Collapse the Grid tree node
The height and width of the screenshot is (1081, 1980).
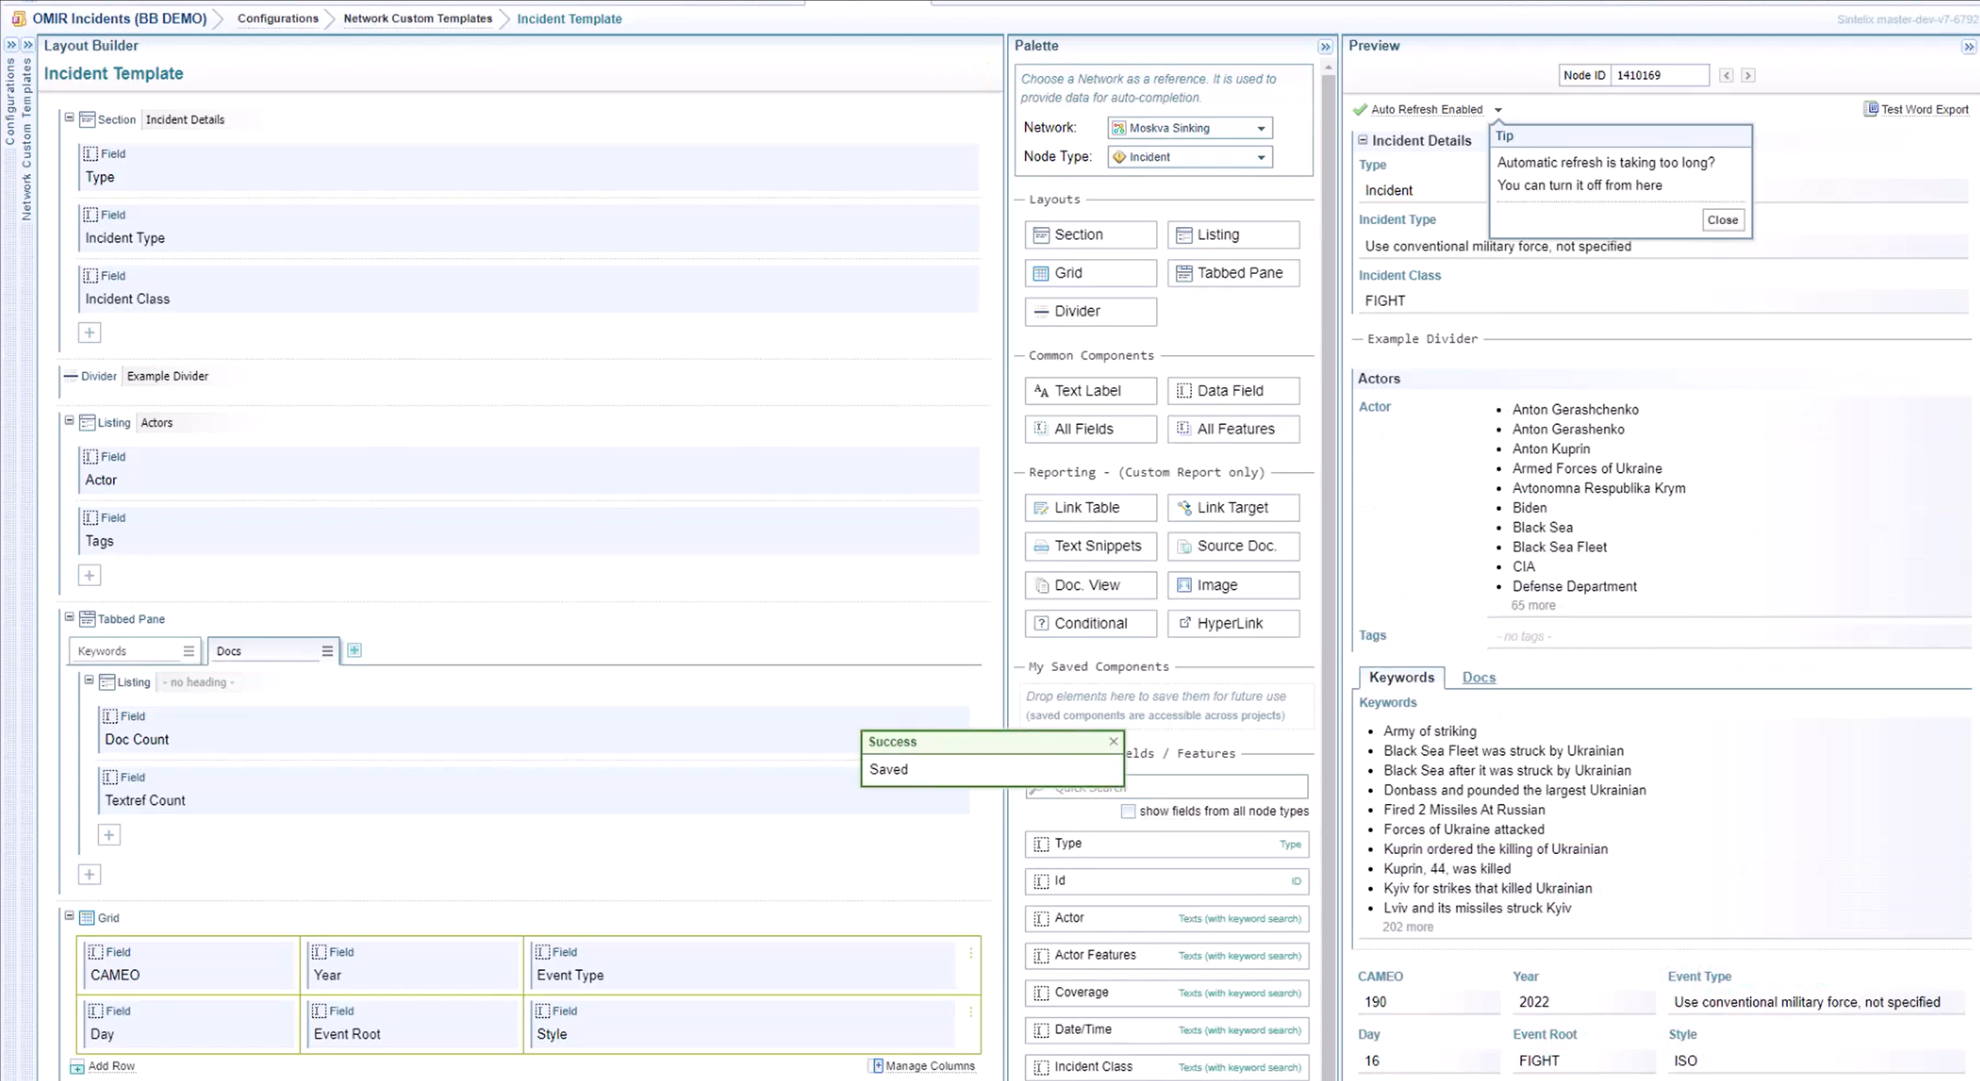(x=69, y=916)
